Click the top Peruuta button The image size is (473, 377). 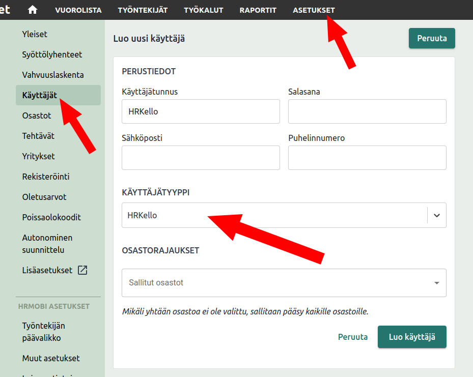[431, 39]
